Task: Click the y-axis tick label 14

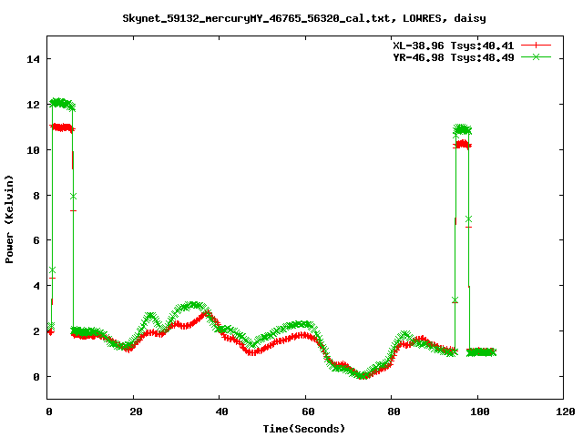Action: point(33,59)
